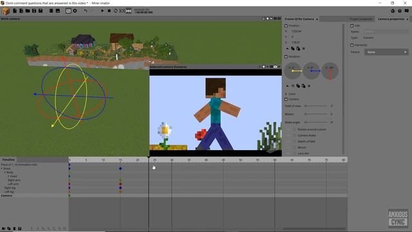Collapse the Steve tree item in timeline
The height and width of the screenshot is (232, 412).
click(1, 169)
